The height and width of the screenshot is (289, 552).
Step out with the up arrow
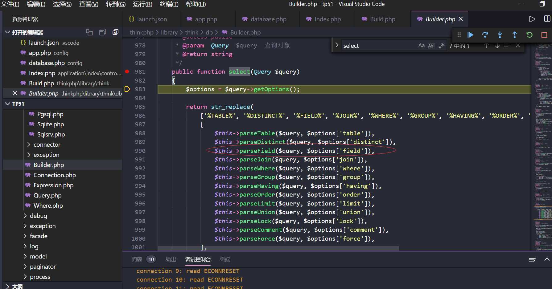[x=515, y=35]
